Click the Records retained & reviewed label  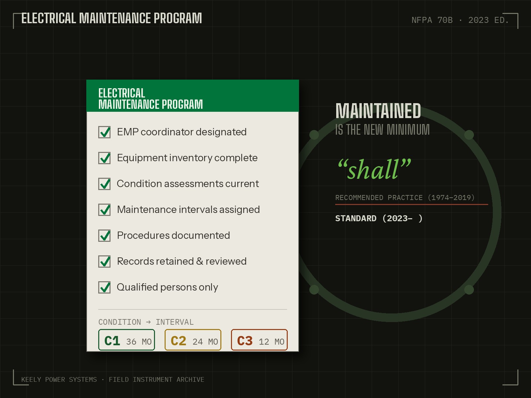(x=182, y=261)
